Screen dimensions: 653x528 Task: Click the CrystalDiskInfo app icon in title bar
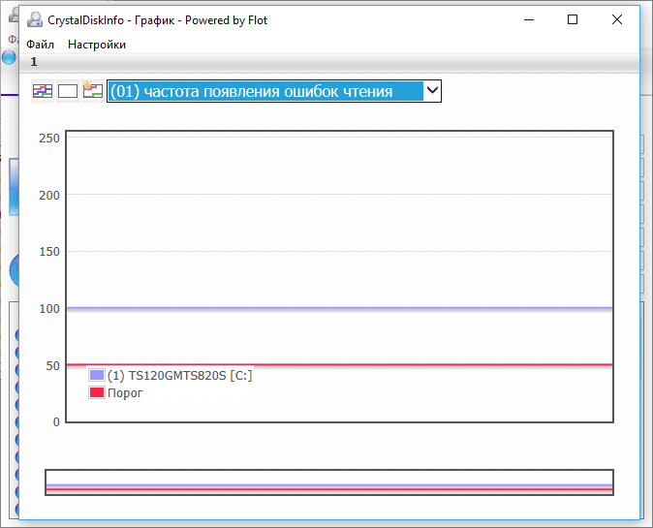(x=35, y=19)
